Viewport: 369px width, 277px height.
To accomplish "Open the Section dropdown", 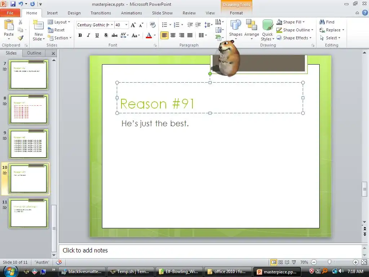I will point(59,38).
